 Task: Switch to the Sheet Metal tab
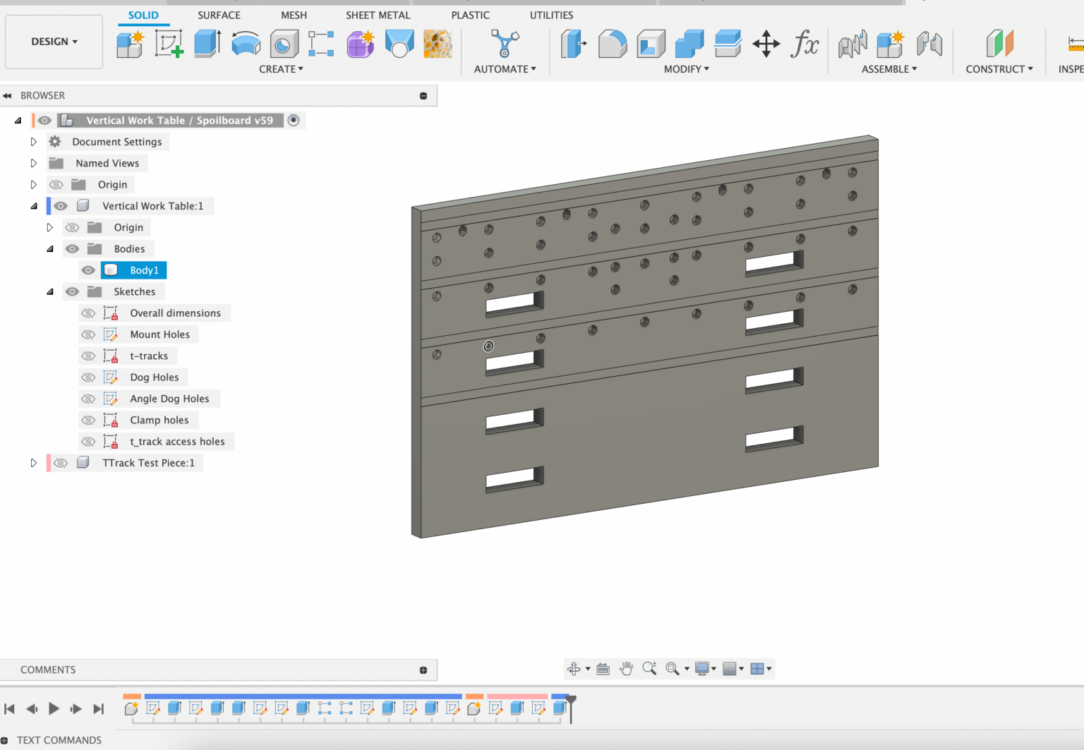click(378, 15)
